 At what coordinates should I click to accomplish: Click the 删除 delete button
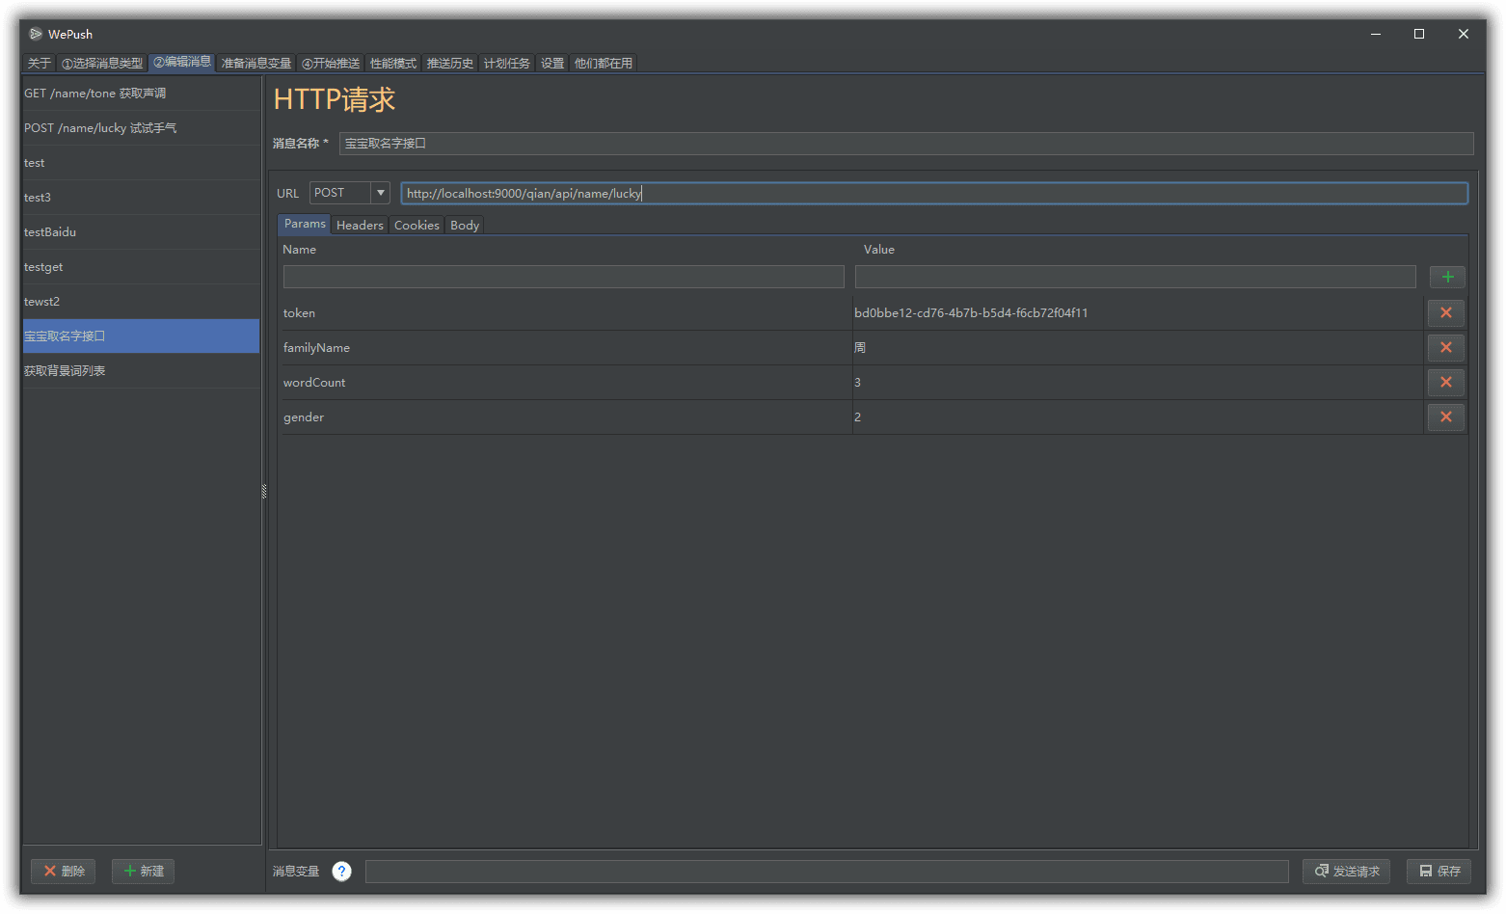64,872
